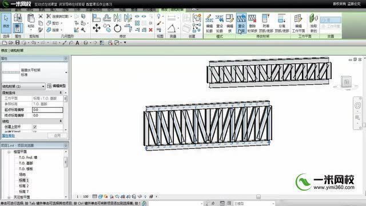This screenshot has width=366, height=206.
Task: Select the Move tool four-arrow icon
Action: pos(97,28)
